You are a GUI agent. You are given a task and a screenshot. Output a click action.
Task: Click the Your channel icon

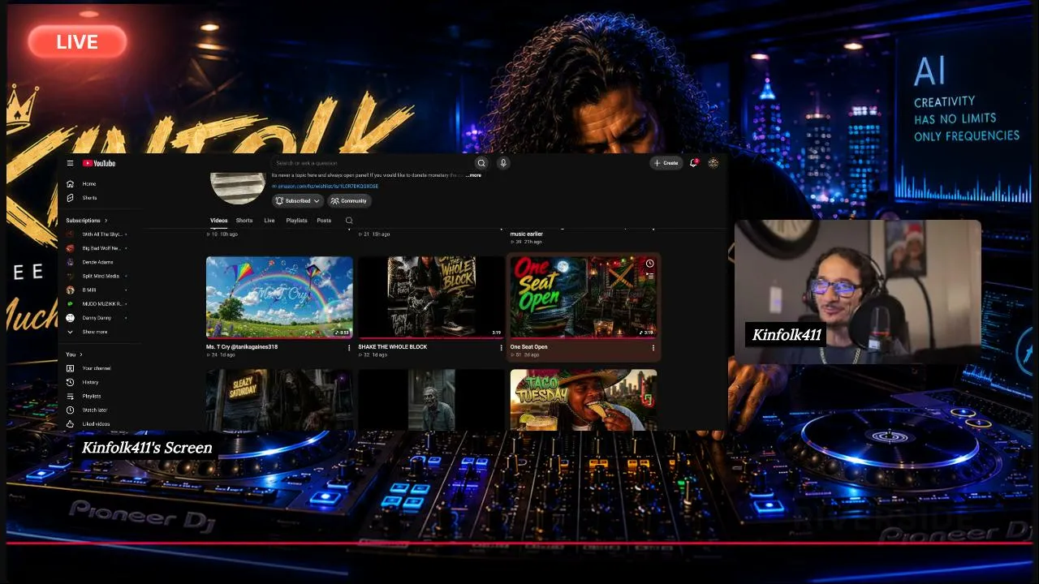(71, 368)
